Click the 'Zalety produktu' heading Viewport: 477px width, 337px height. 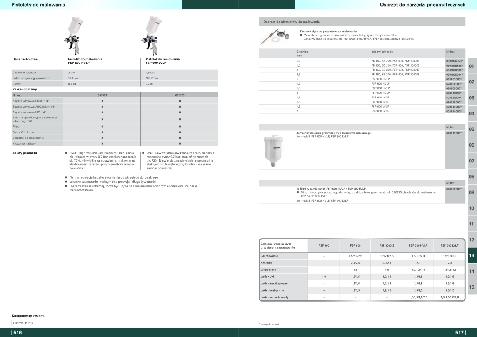25,153
